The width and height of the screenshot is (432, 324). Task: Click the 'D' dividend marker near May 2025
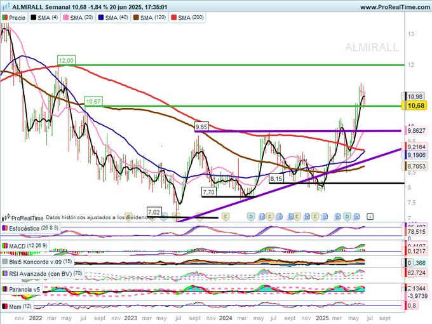(347, 217)
